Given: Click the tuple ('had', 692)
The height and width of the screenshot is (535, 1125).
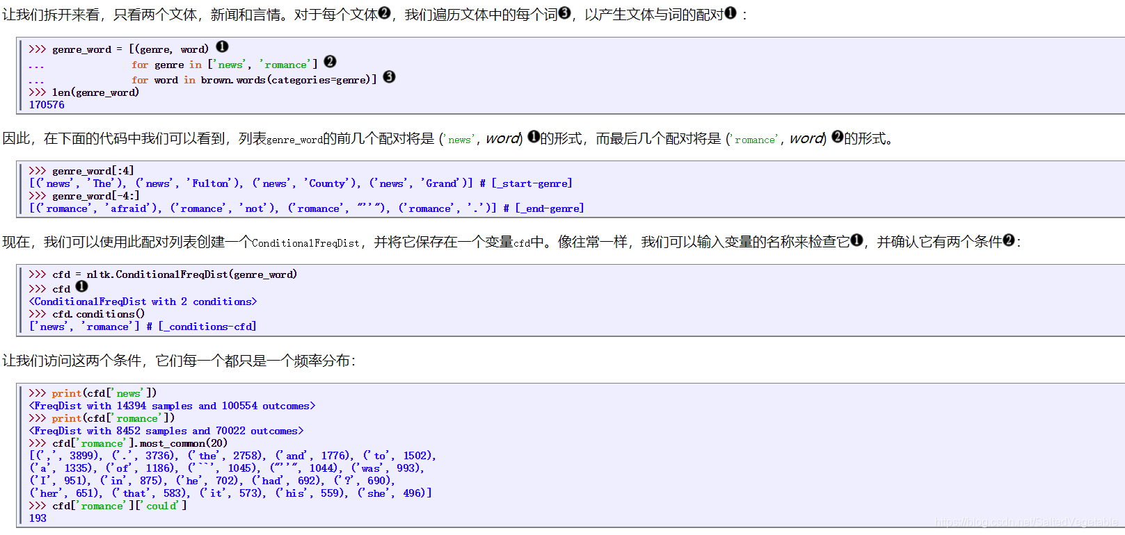Looking at the screenshot, I should pyautogui.click(x=287, y=481).
